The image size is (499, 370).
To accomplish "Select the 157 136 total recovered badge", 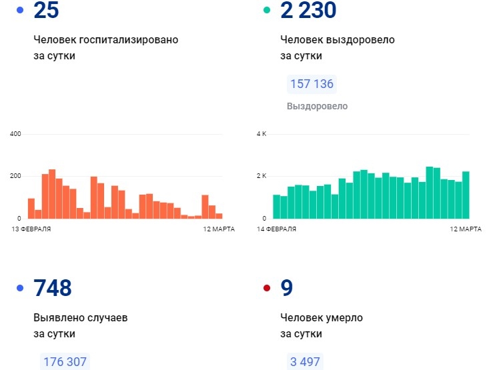I will point(312,84).
